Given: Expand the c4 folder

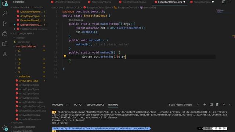Looking at the screenshot, I should 19,59.
